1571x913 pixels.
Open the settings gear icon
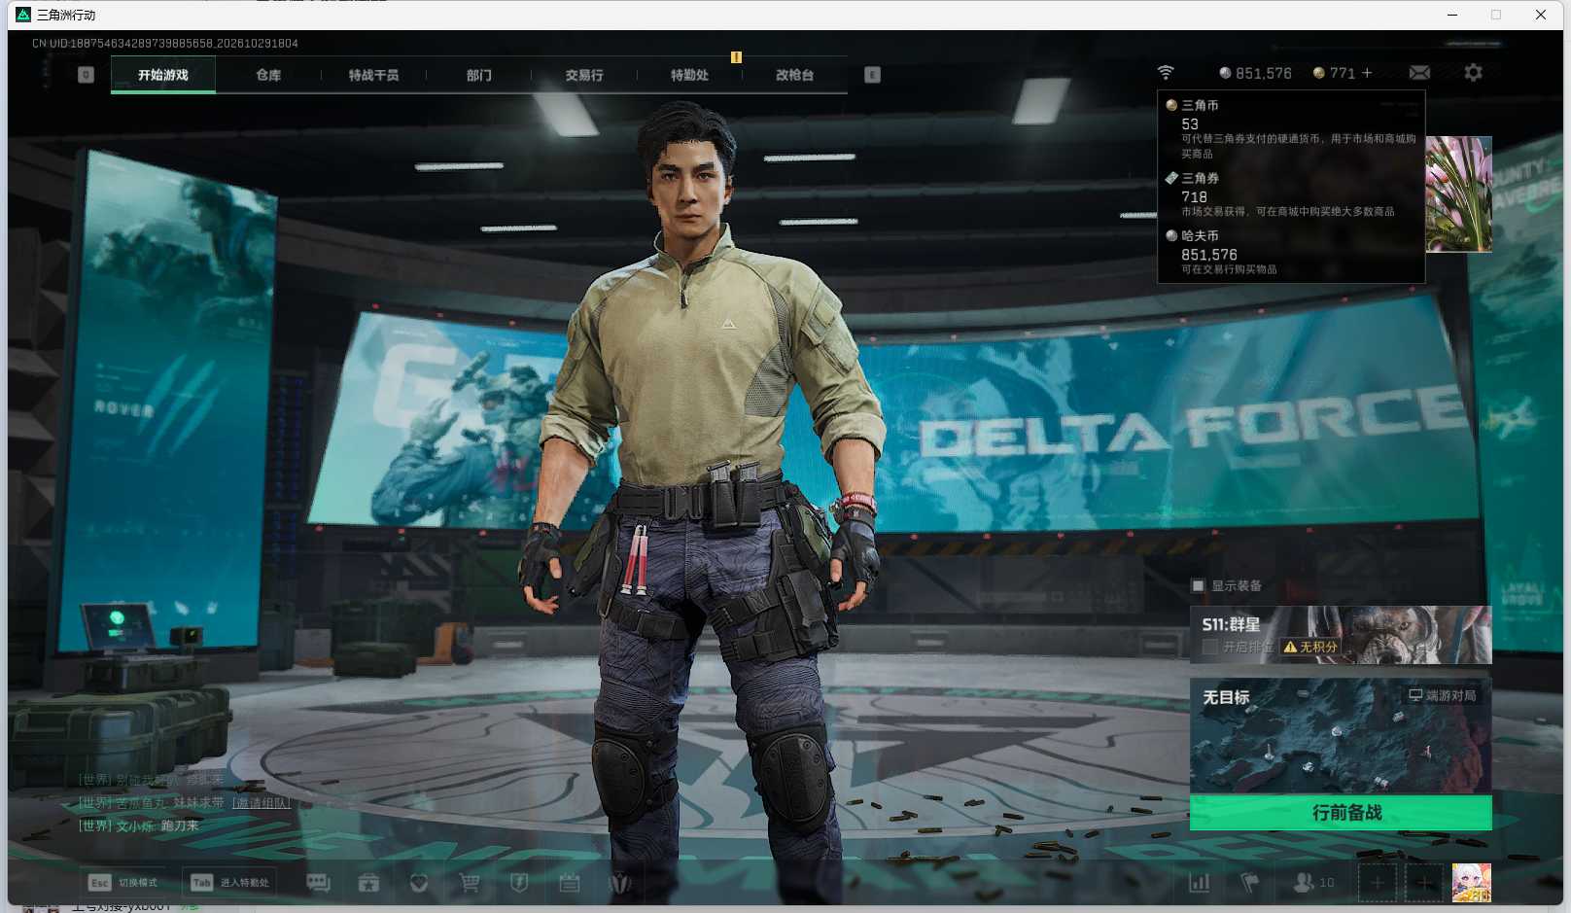click(1473, 73)
